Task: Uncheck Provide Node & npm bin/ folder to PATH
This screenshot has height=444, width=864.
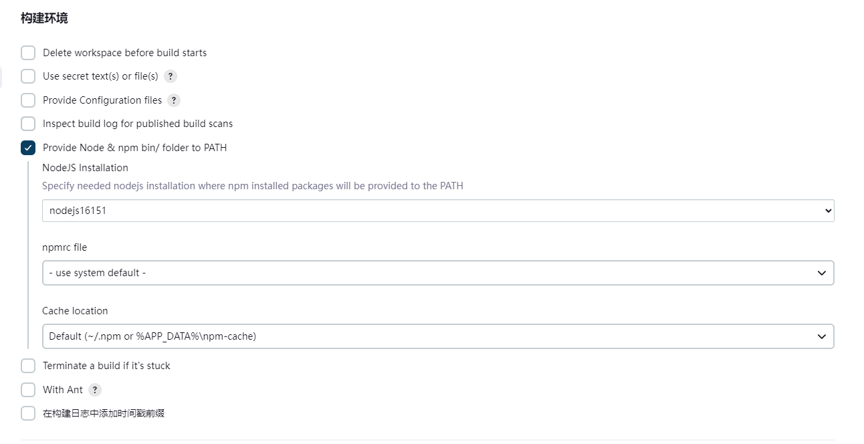Action: coord(28,148)
